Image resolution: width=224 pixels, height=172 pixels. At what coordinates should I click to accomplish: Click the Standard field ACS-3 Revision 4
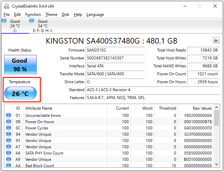(153, 90)
